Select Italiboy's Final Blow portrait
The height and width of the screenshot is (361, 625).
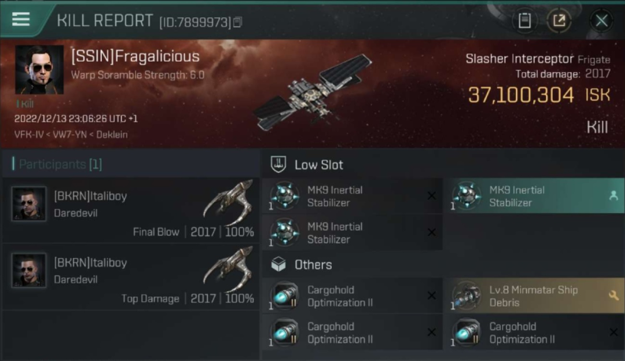[x=29, y=204]
